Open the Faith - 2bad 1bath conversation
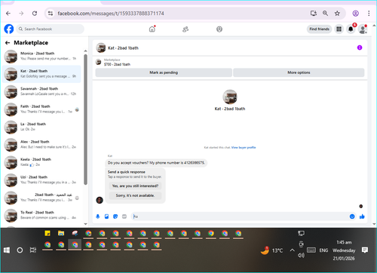This screenshot has height=273, width=377. click(41, 109)
